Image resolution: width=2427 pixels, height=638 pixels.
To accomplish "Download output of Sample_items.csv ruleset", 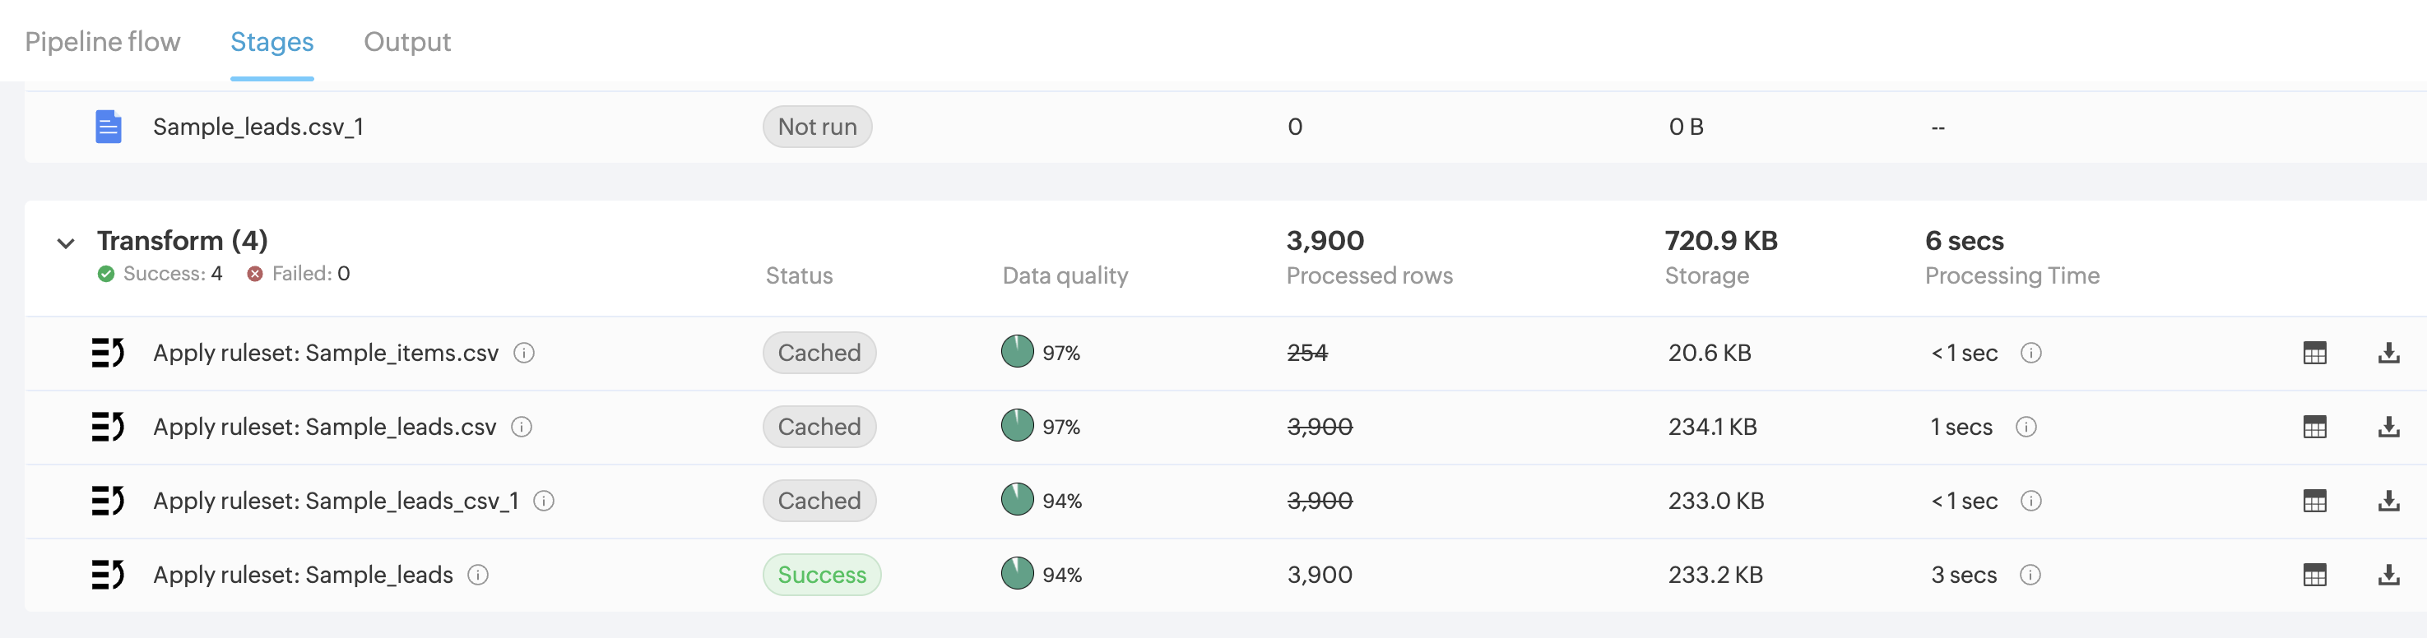I will pos(2388,353).
